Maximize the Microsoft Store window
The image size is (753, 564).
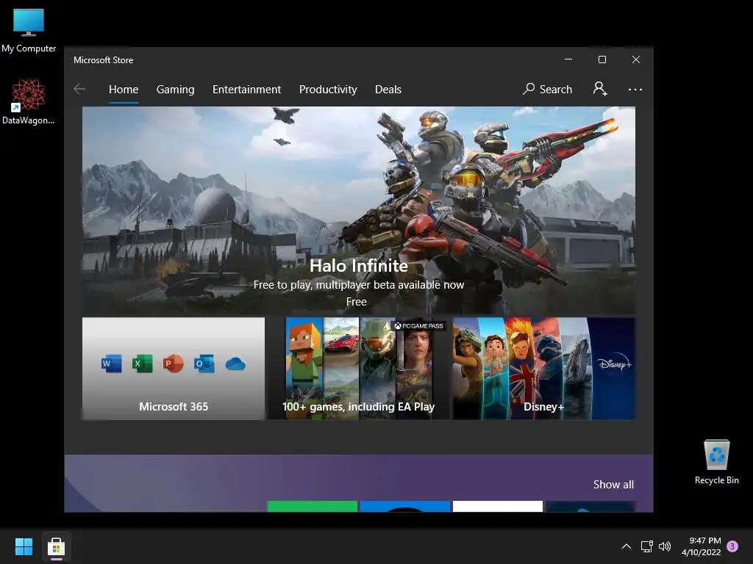tap(602, 59)
